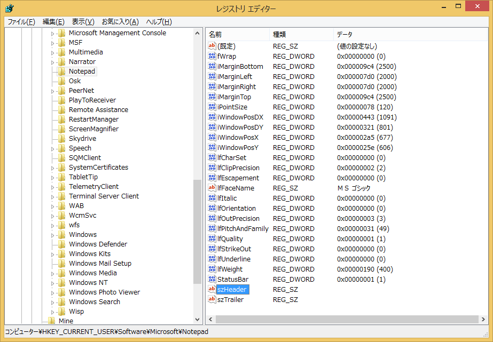Click the ab string icon beside (既定)
Screen dimensions: 493x342
pos(212,46)
